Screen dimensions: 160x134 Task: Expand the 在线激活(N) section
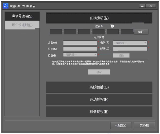point(99,18)
